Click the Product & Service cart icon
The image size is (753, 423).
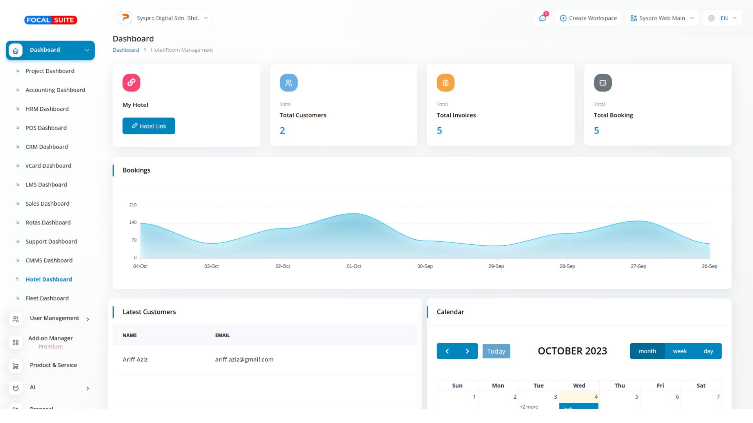point(16,366)
